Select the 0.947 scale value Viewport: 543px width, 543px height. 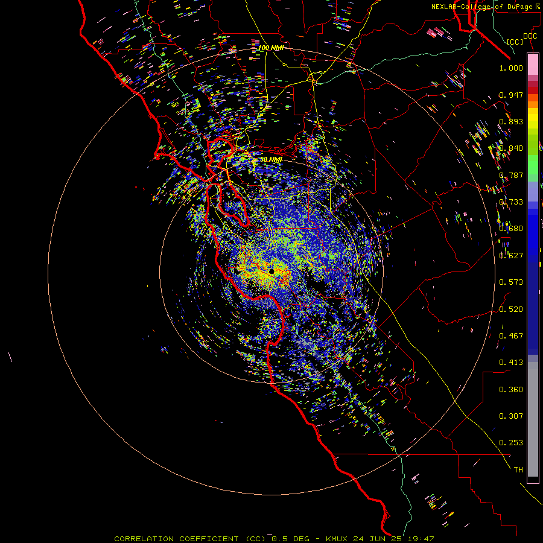(511, 95)
